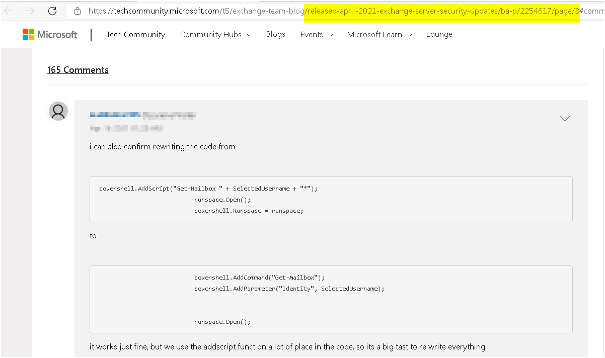
Task: Go to Tech Community home
Action: 136,35
